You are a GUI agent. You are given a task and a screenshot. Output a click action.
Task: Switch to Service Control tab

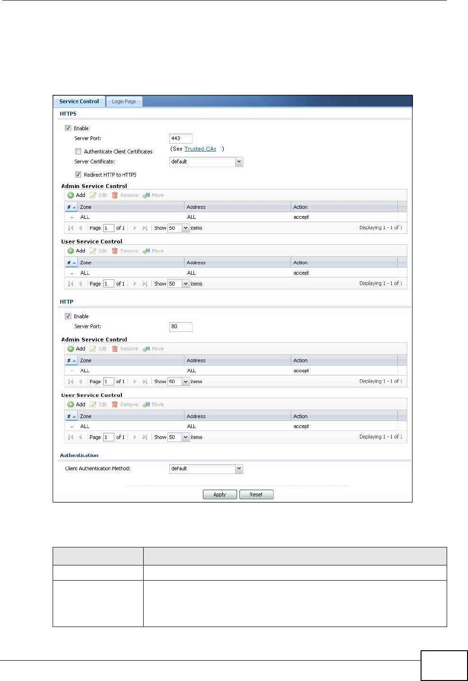(79, 101)
